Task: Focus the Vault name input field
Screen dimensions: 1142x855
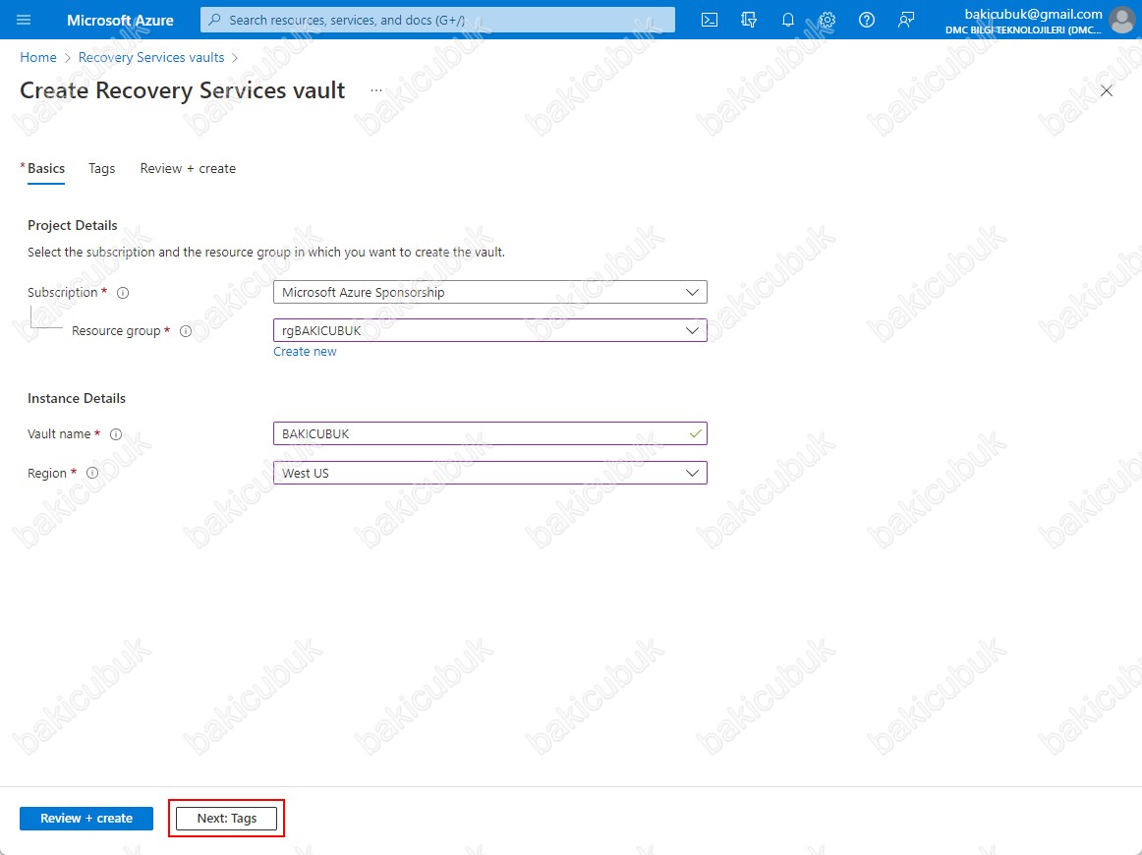Action: tap(490, 433)
